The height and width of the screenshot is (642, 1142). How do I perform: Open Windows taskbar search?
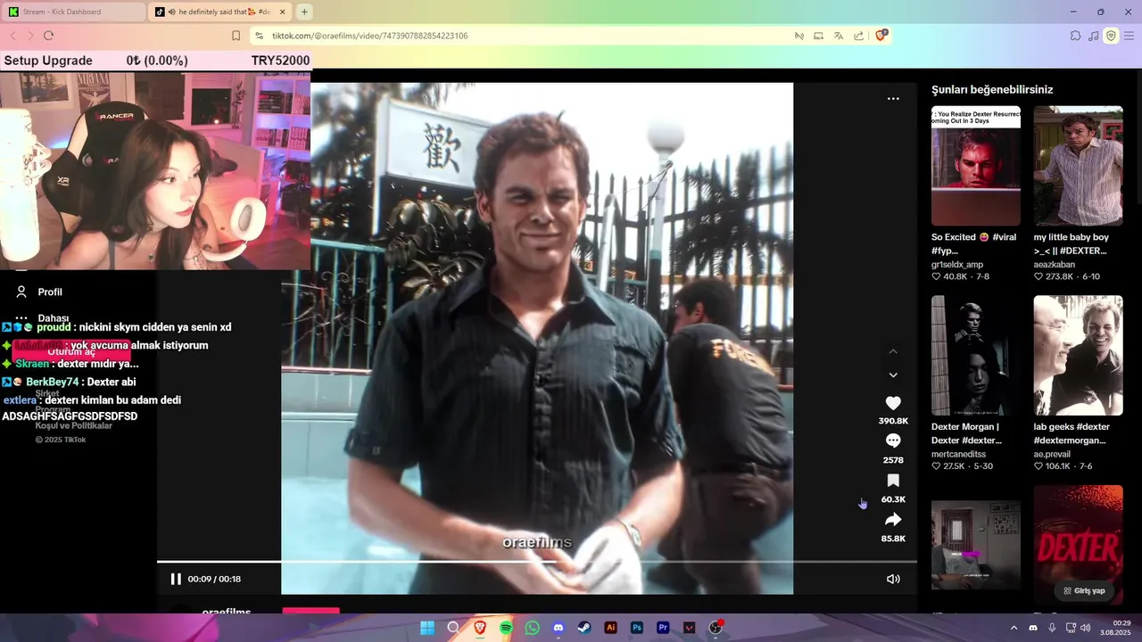pos(453,628)
